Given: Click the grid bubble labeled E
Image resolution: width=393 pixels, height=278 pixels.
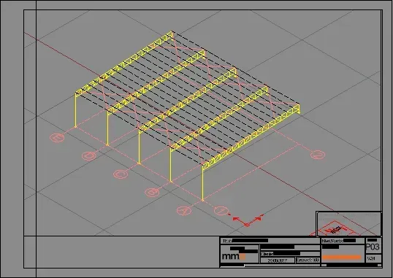Looking at the screenshot, I should coord(58,137).
